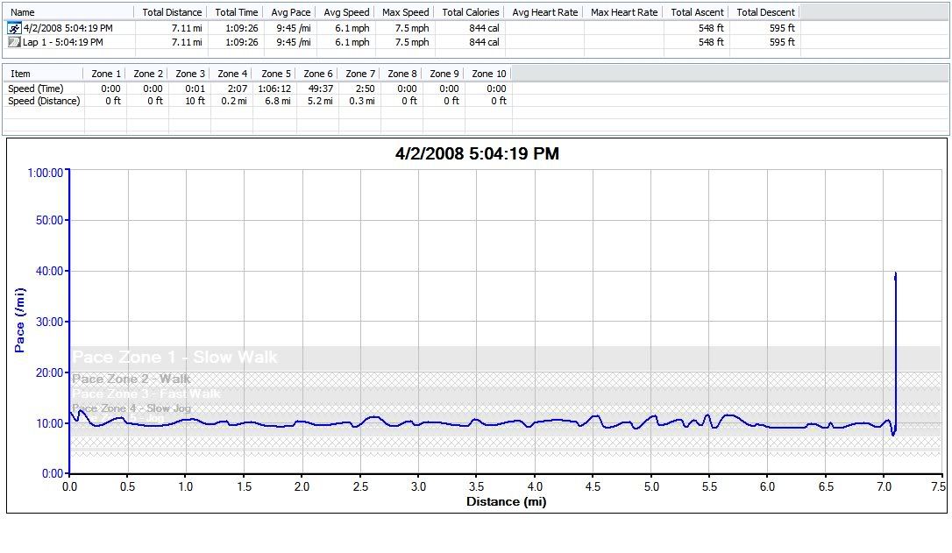This screenshot has width=952, height=553.
Task: Select the Speed (Time) row
Action: point(36,89)
